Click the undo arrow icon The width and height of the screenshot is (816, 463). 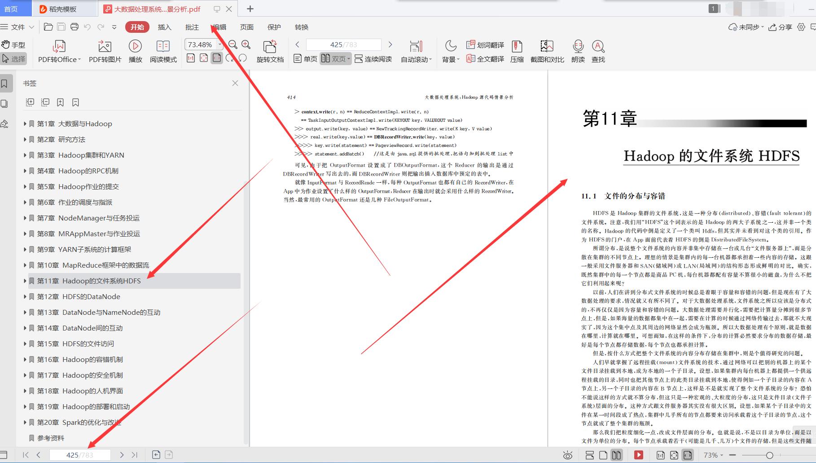(88, 27)
